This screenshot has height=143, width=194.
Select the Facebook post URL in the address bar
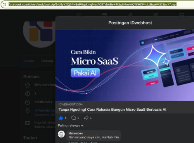(x=92, y=4)
